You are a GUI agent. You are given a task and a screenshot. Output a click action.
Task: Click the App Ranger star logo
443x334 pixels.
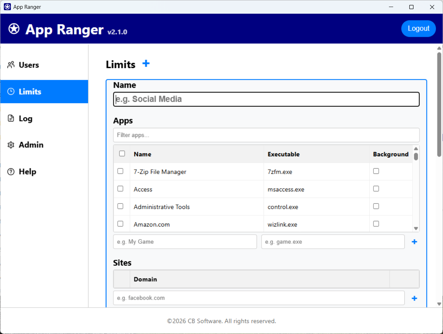pyautogui.click(x=14, y=29)
